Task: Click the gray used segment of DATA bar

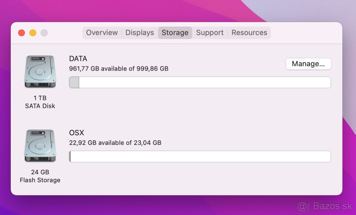Action: [74, 82]
